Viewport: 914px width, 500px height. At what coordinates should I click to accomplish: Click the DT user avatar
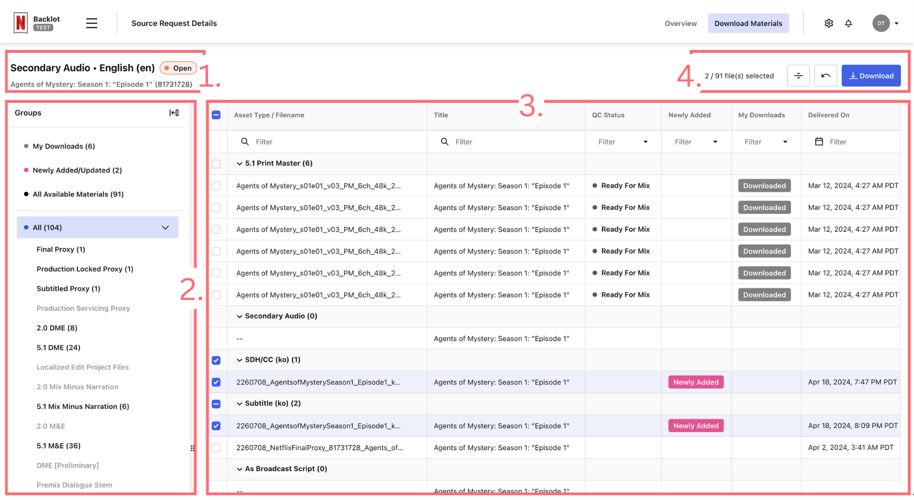[x=881, y=23]
